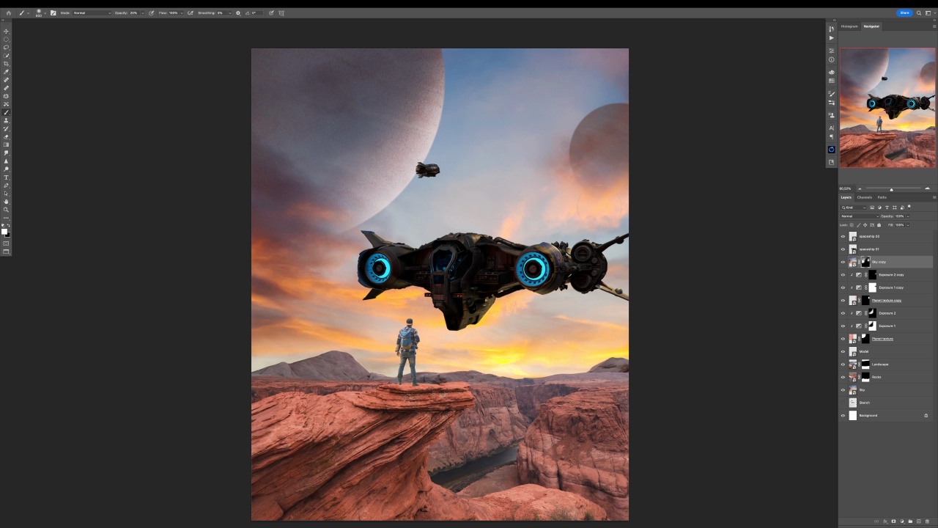Screen dimensions: 938x528
Task: Select the Move tool
Action: tap(7, 31)
